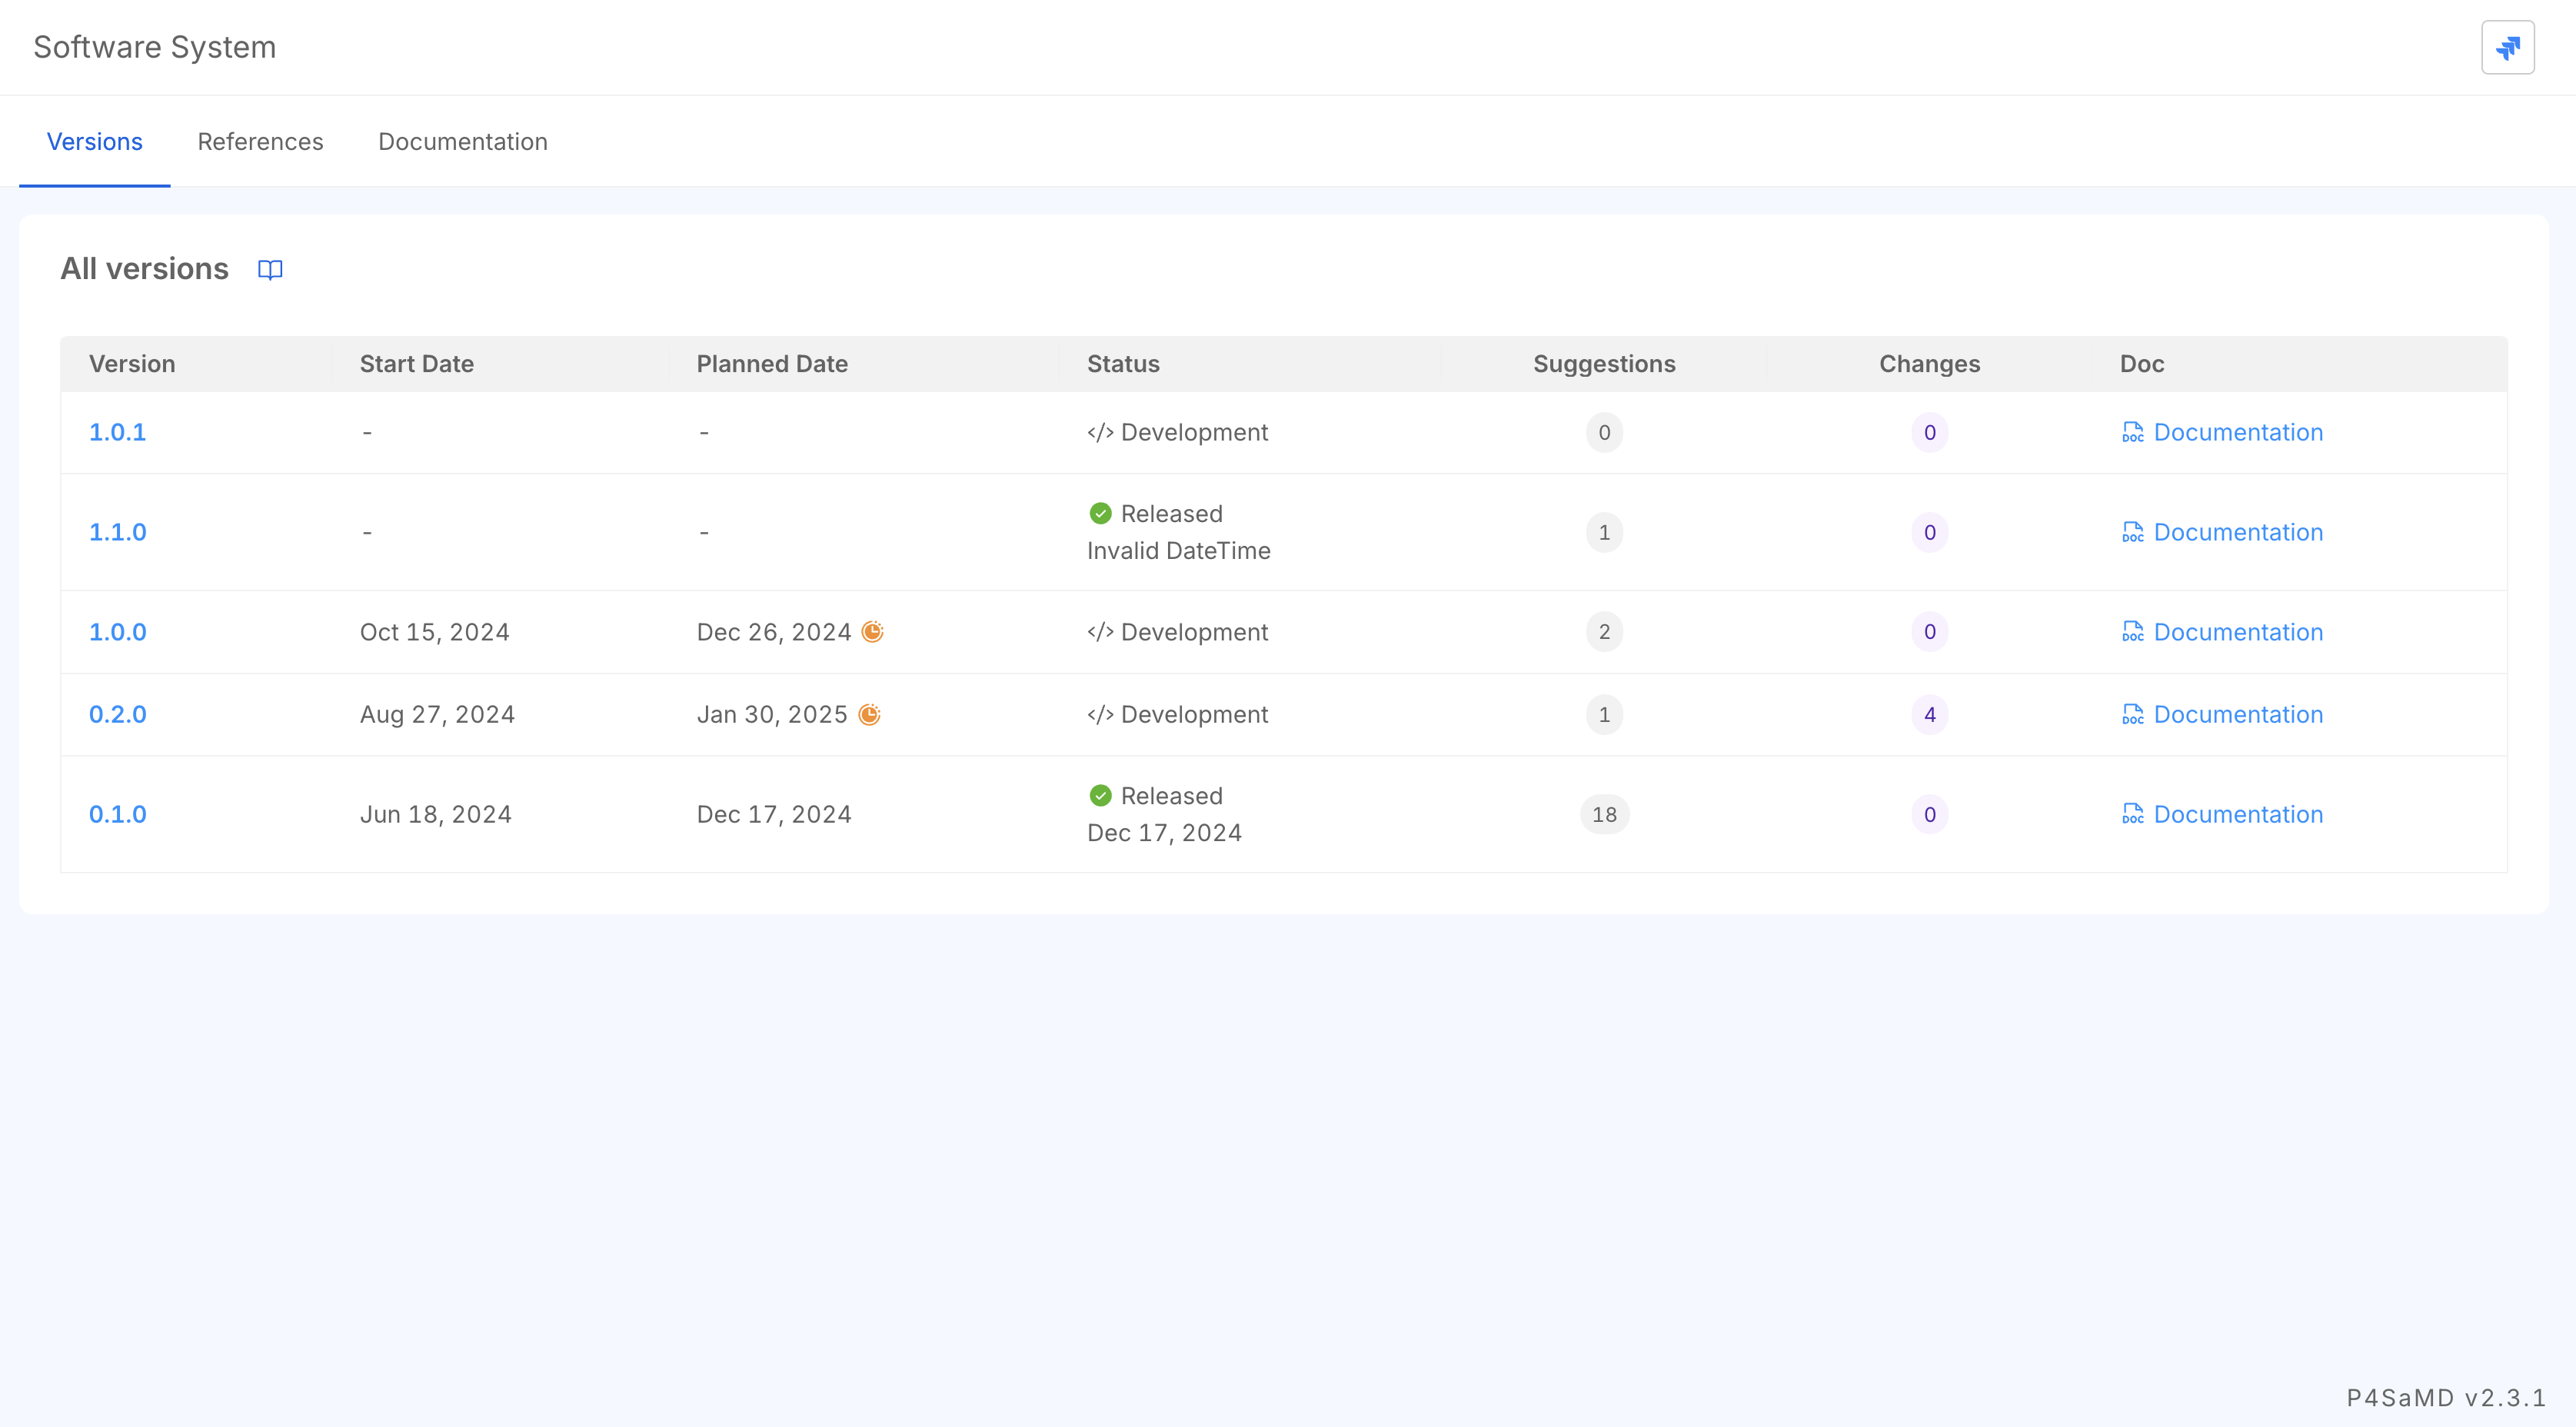Open version 0.2.0 link

click(x=117, y=714)
